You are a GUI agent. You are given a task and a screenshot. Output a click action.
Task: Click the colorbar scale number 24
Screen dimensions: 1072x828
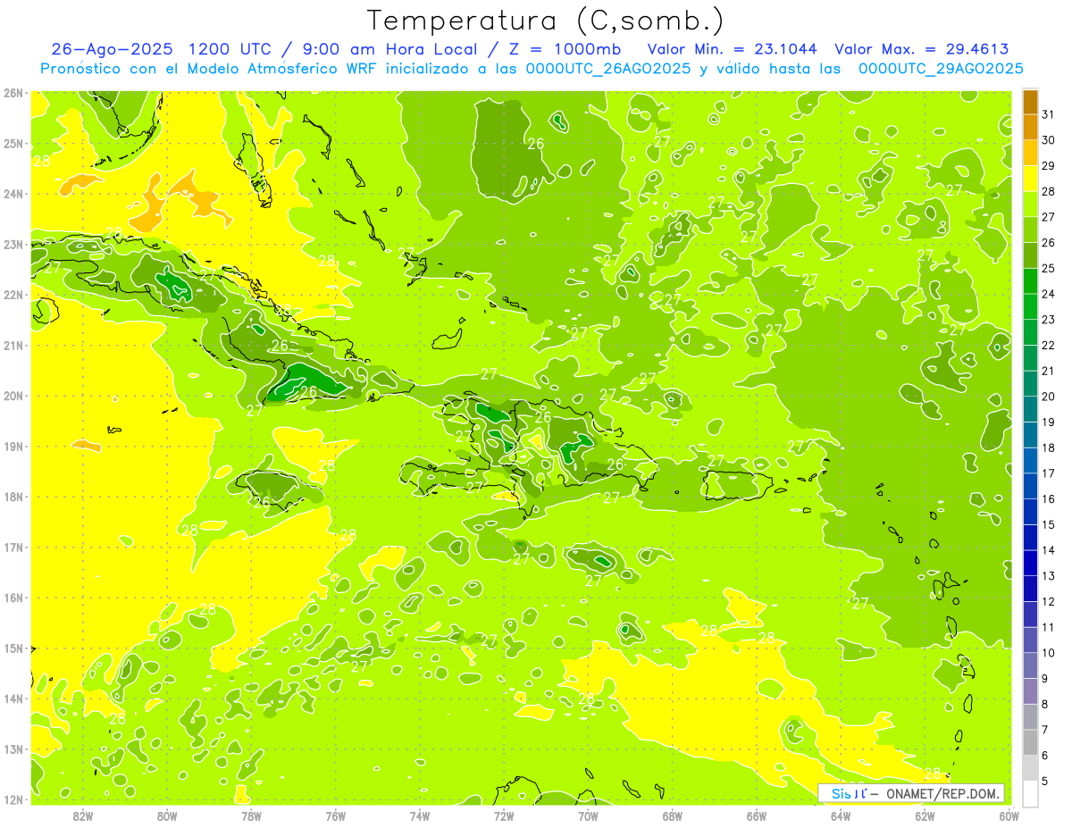tap(1048, 294)
